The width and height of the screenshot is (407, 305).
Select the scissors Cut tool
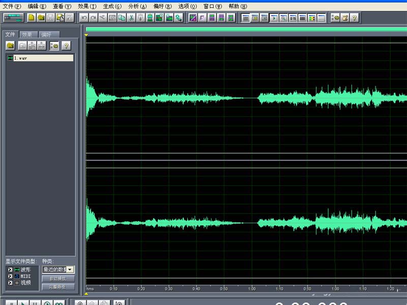(131, 17)
